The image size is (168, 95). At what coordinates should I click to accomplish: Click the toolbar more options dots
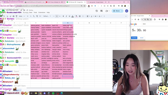(x=104, y=16)
